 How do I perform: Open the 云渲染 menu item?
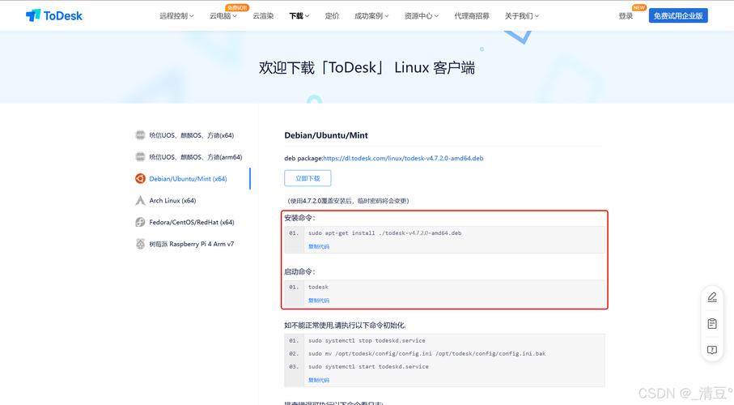point(263,16)
